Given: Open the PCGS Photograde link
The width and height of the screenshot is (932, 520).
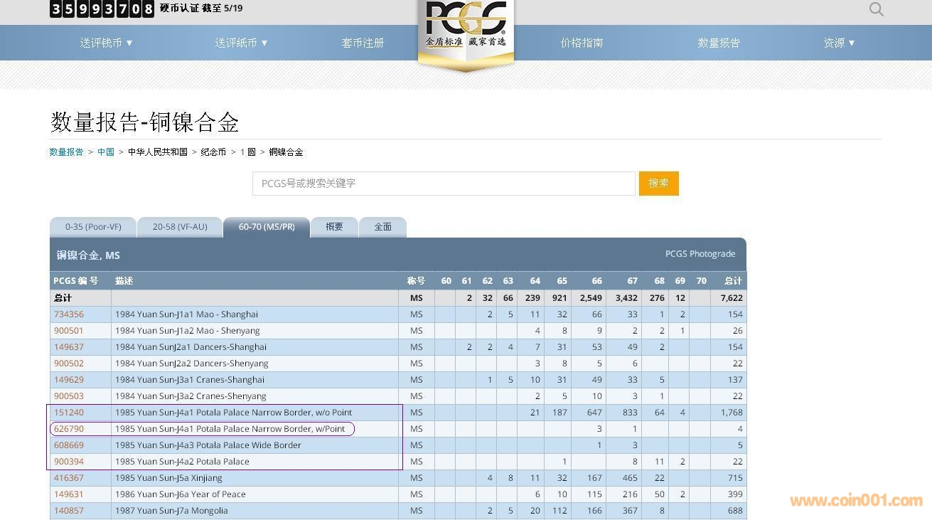Looking at the screenshot, I should (700, 254).
